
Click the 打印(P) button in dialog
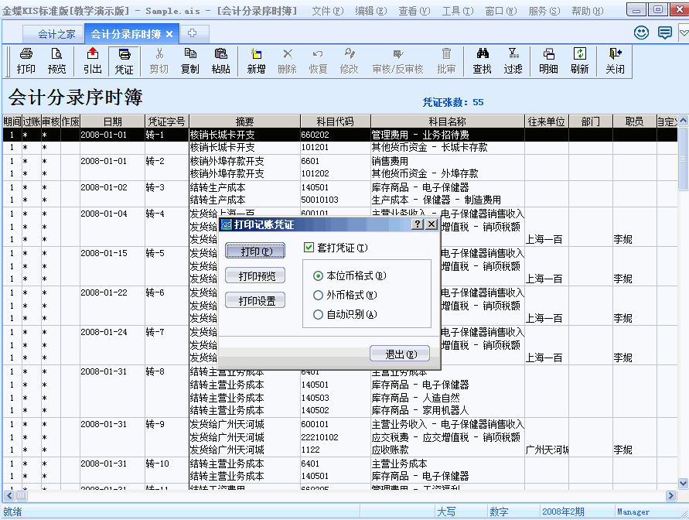click(x=255, y=251)
